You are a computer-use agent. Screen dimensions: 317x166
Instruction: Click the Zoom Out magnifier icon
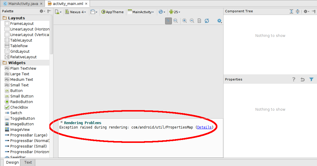(x=192, y=21)
